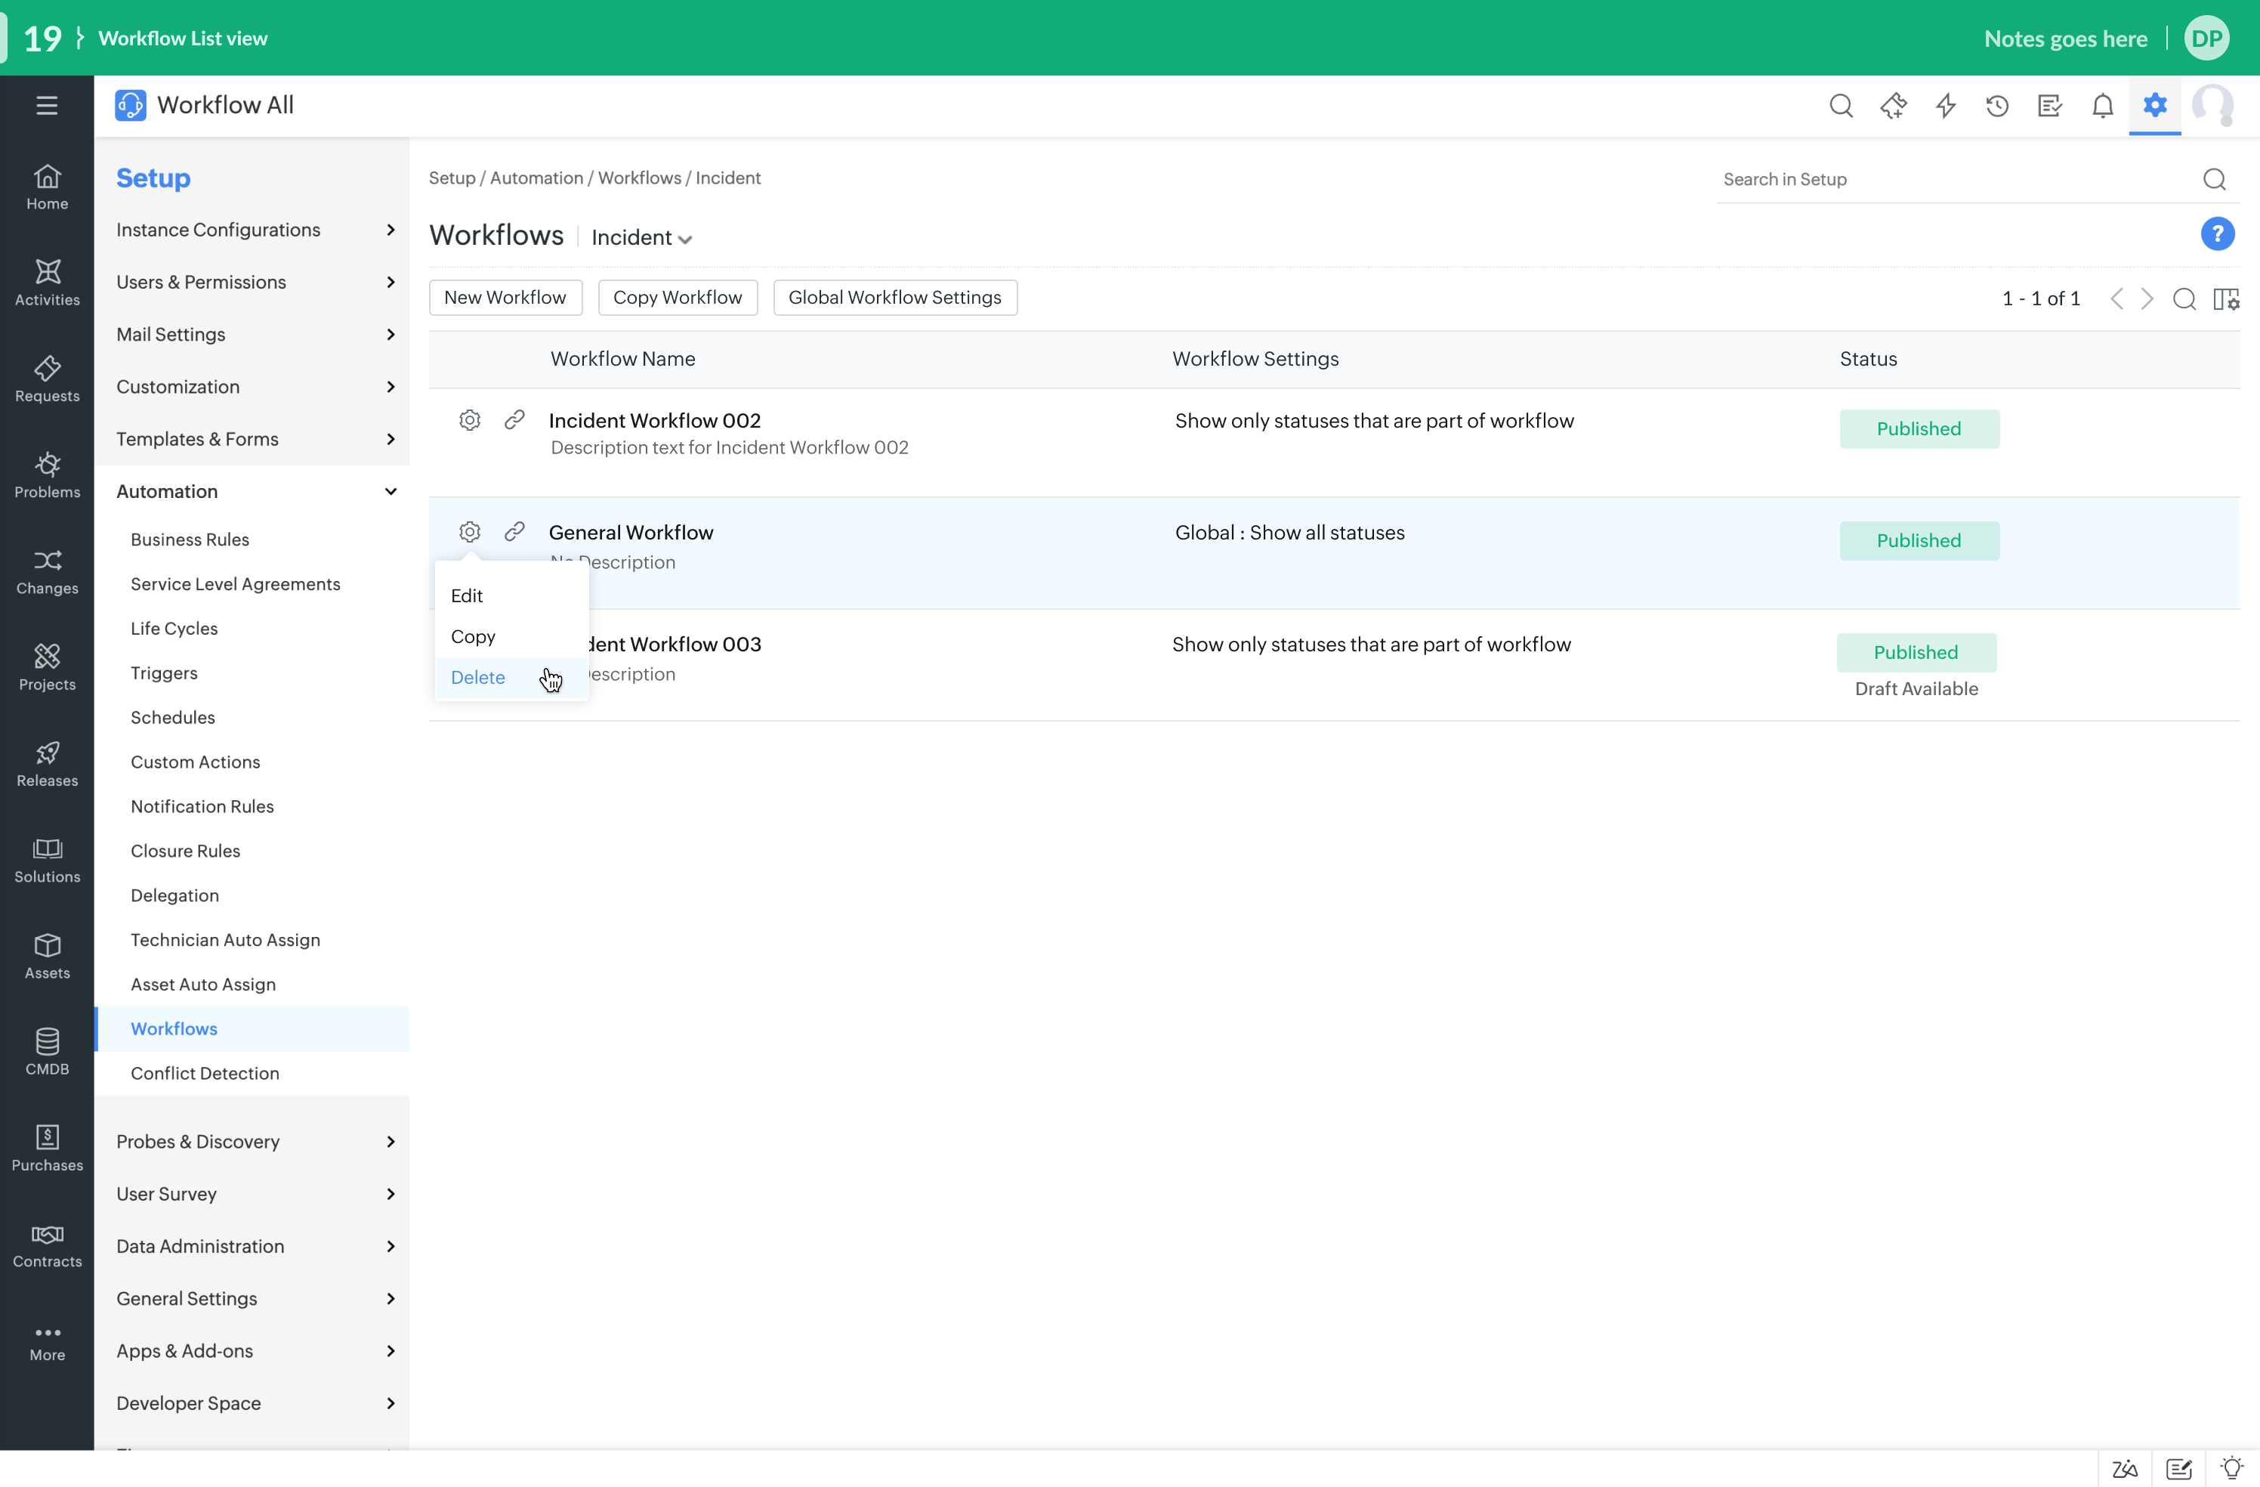Click the table search magnifier icon

click(2184, 298)
